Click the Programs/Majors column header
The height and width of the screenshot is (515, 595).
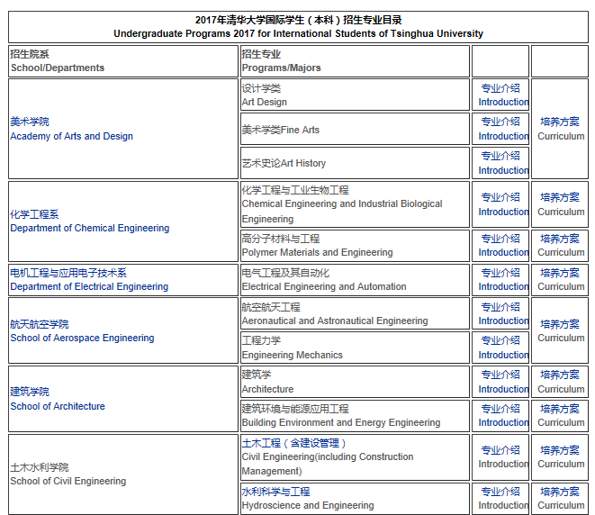pos(355,61)
